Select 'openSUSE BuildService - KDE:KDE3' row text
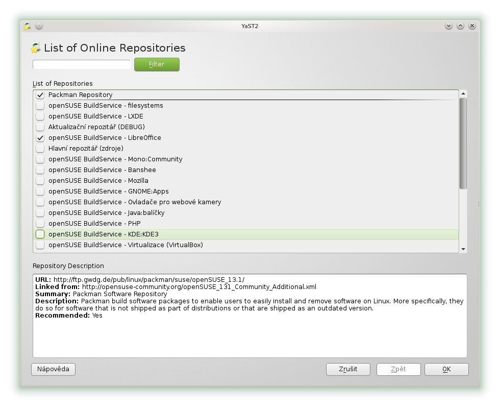 (x=103, y=234)
